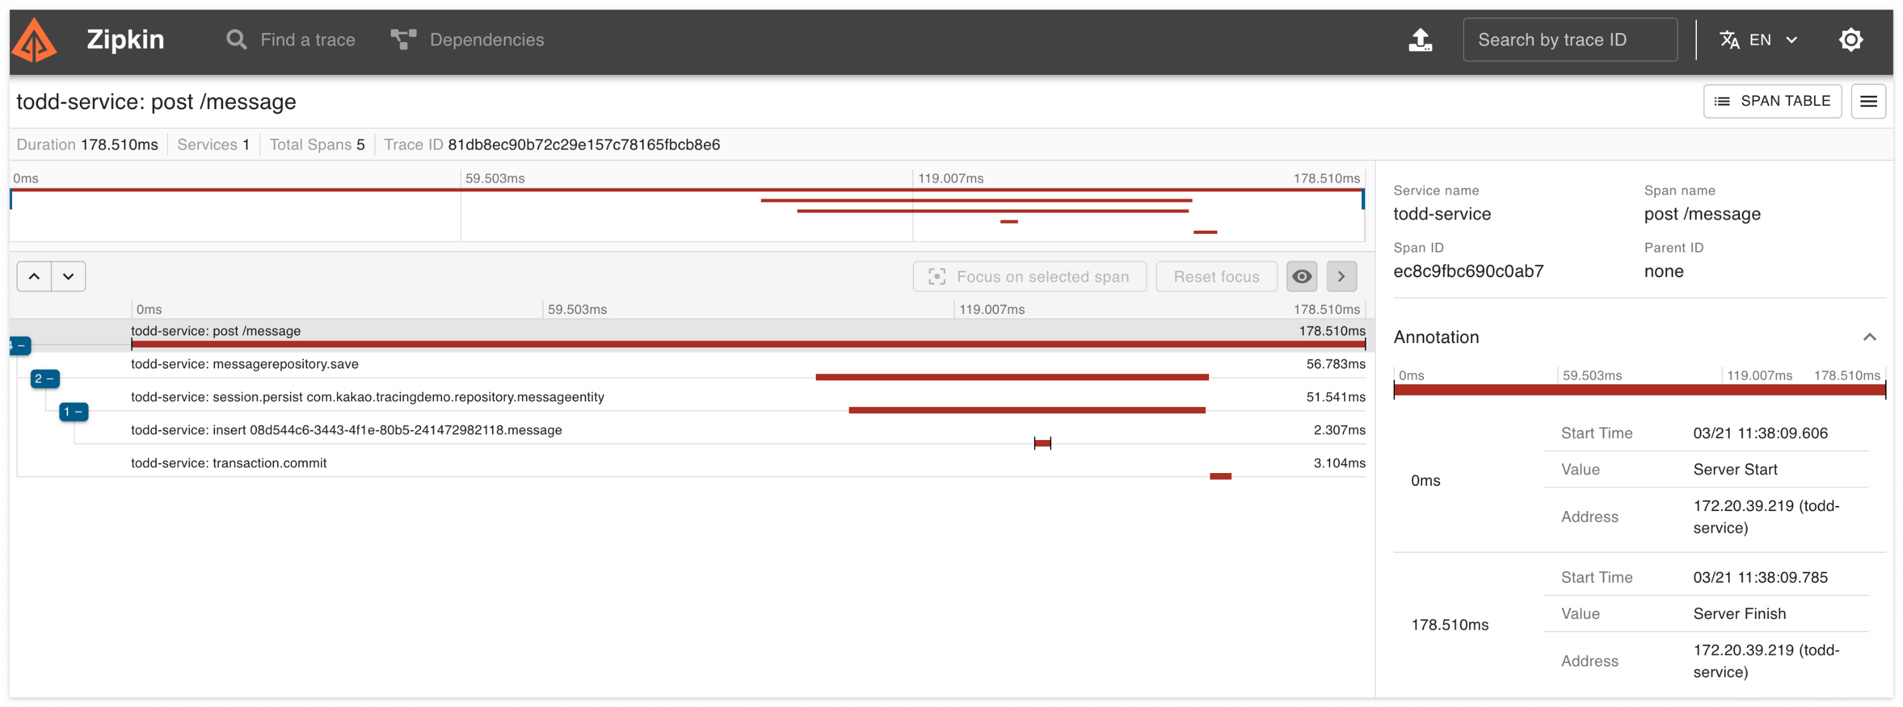Click the Zipkin logo icon

tap(34, 41)
